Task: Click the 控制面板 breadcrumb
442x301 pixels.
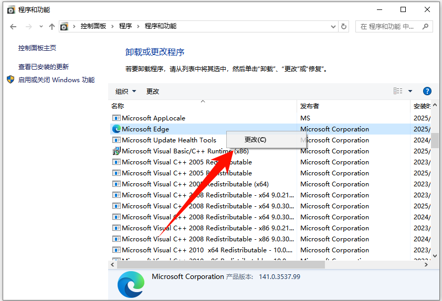Action: (93, 26)
